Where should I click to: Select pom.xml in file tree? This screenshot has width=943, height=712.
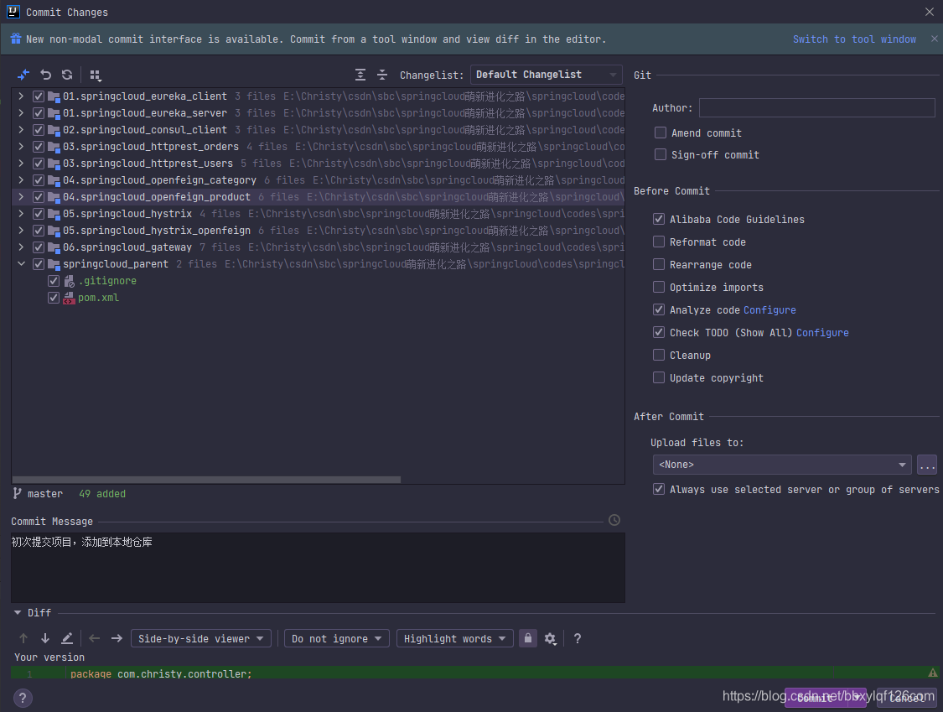(99, 298)
